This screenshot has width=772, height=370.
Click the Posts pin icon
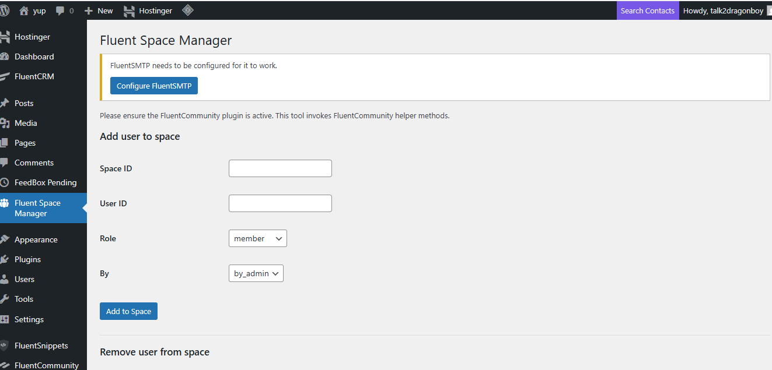point(5,103)
